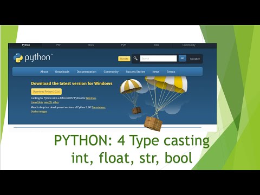Click the GO search button
The width and height of the screenshot is (260, 195).
pyautogui.click(x=183, y=58)
